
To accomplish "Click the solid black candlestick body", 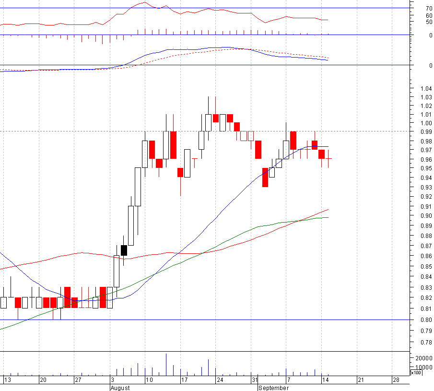I will 124,250.
